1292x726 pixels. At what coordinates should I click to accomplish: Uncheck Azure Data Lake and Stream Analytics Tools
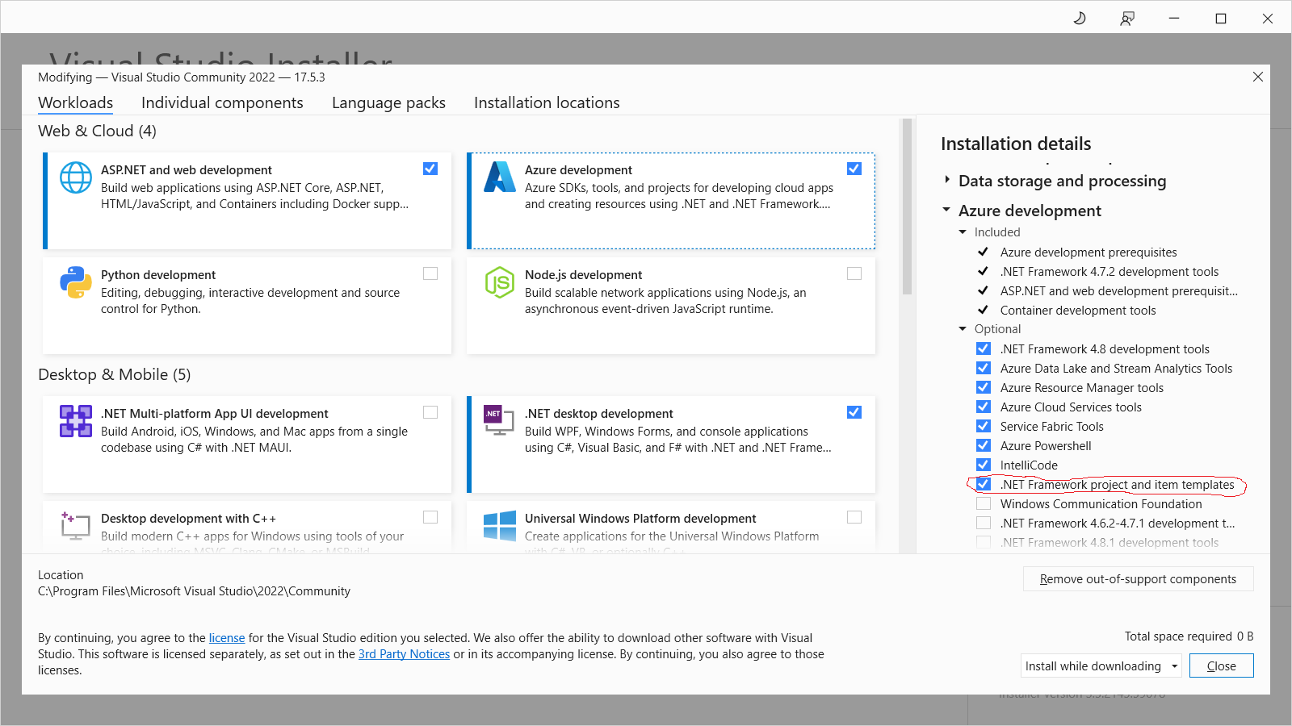[x=984, y=368]
